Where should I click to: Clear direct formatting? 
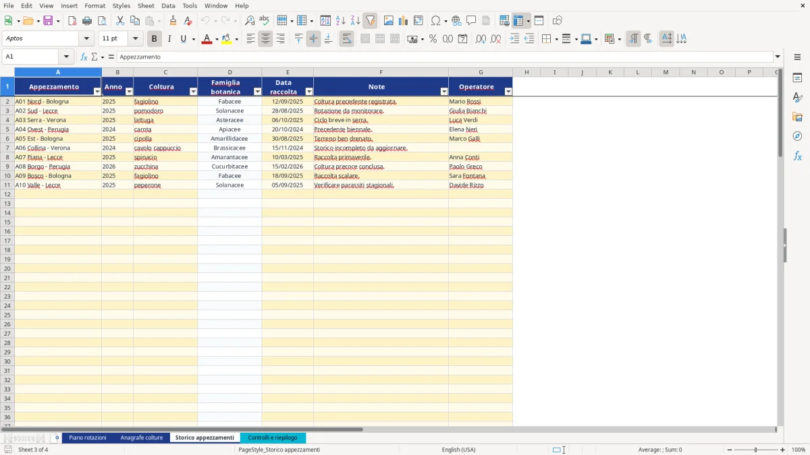(188, 21)
